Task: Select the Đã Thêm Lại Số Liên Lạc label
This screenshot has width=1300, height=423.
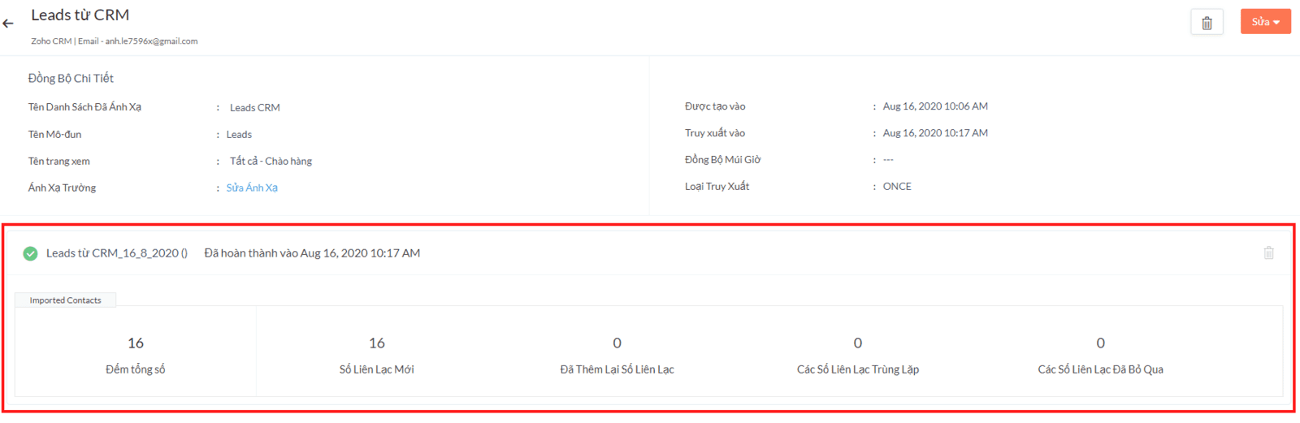Action: tap(617, 369)
